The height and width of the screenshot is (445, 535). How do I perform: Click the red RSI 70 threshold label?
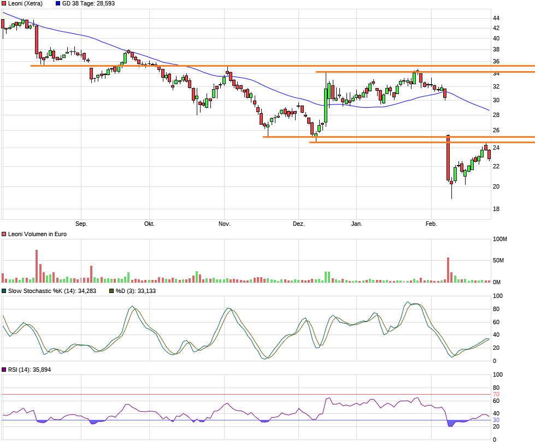point(496,395)
